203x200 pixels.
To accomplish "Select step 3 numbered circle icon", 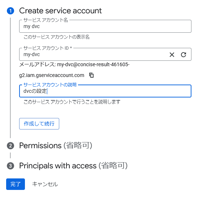I will (x=10, y=166).
